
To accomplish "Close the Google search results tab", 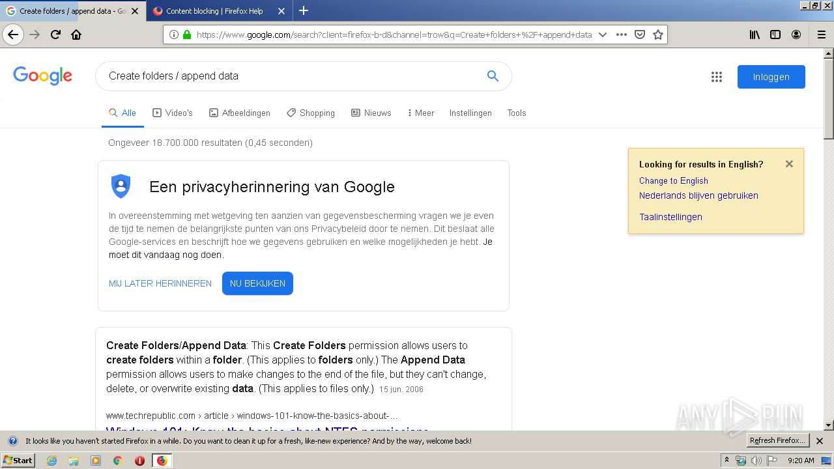I will [135, 11].
